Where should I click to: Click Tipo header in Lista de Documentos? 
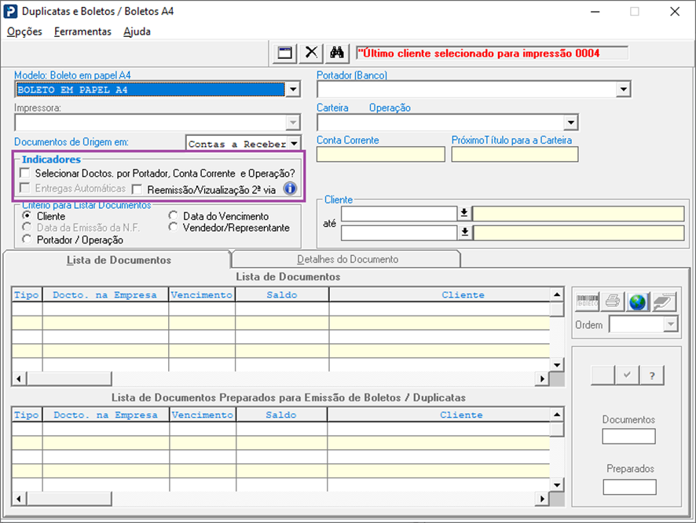27,295
